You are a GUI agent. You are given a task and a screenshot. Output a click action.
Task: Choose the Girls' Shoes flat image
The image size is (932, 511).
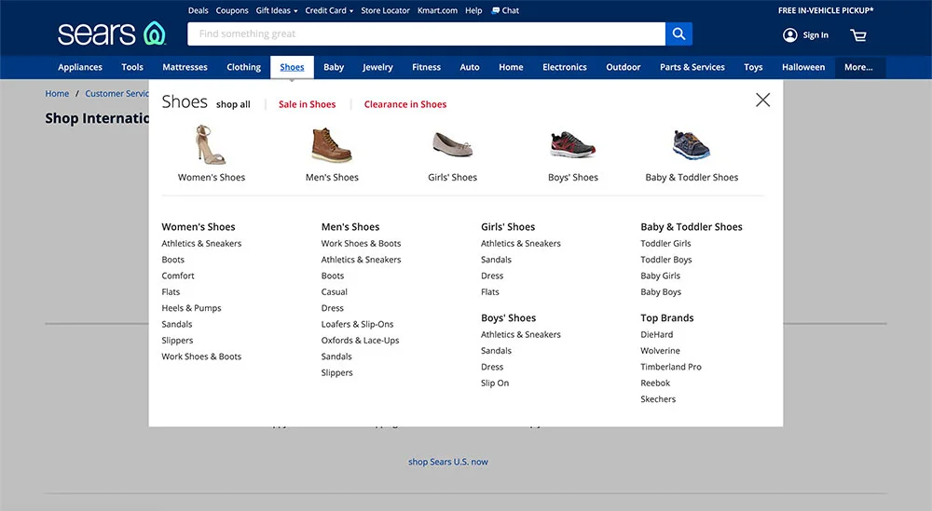(x=452, y=144)
